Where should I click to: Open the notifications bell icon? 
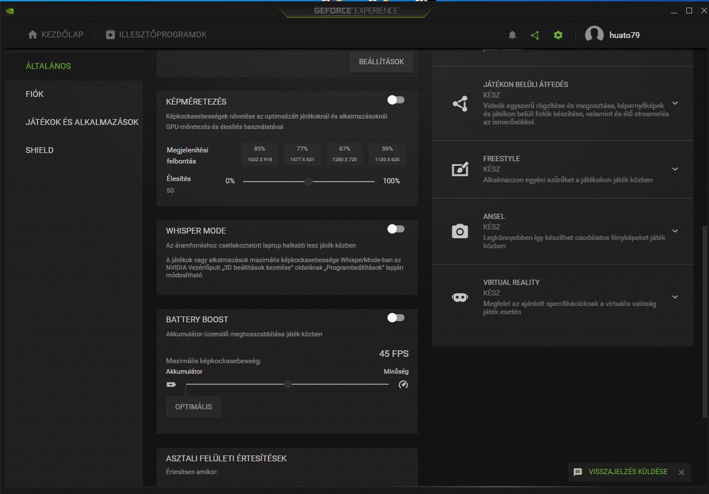point(512,35)
